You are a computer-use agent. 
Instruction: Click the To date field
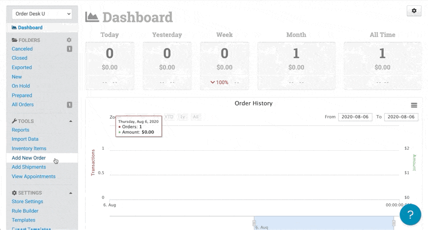click(401, 117)
